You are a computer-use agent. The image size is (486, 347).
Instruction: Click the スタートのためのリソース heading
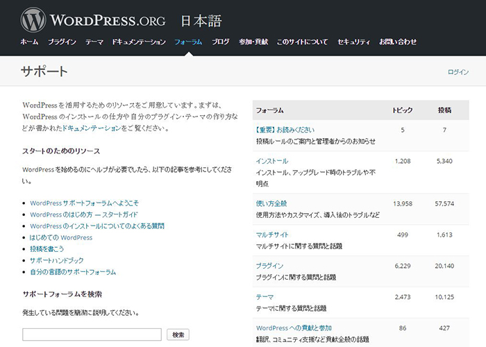click(61, 151)
